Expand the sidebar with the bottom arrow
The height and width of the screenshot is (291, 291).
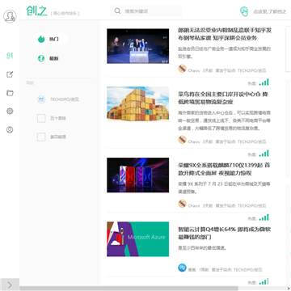click(x=10, y=285)
